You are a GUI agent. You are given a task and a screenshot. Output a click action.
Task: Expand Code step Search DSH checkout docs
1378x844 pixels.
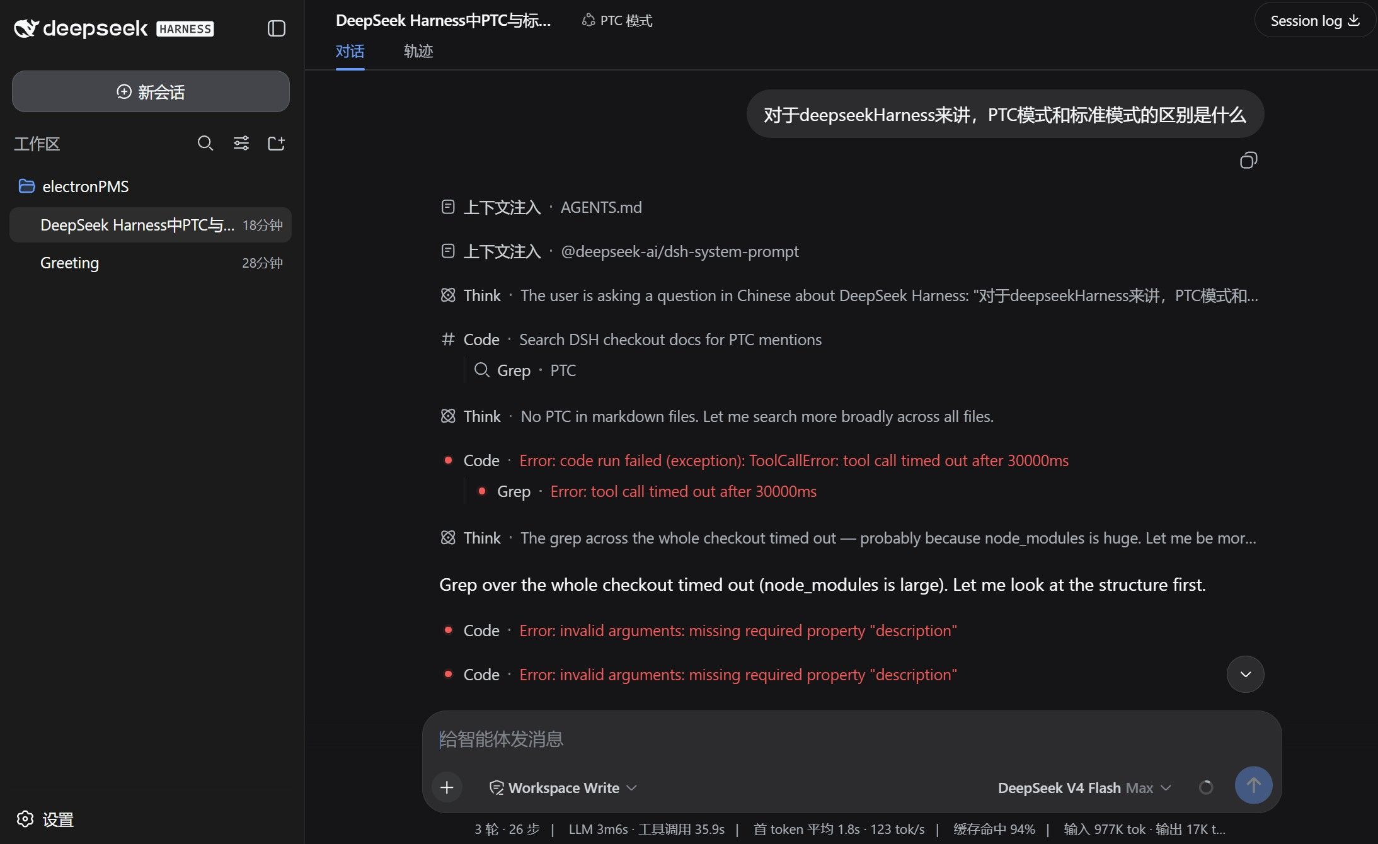tap(631, 339)
